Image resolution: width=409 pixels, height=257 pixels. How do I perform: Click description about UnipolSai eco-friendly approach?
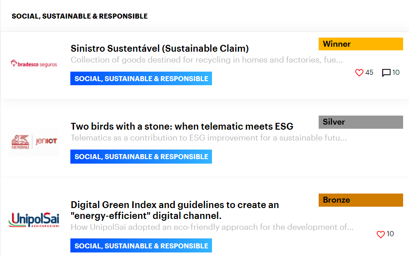tap(212, 227)
